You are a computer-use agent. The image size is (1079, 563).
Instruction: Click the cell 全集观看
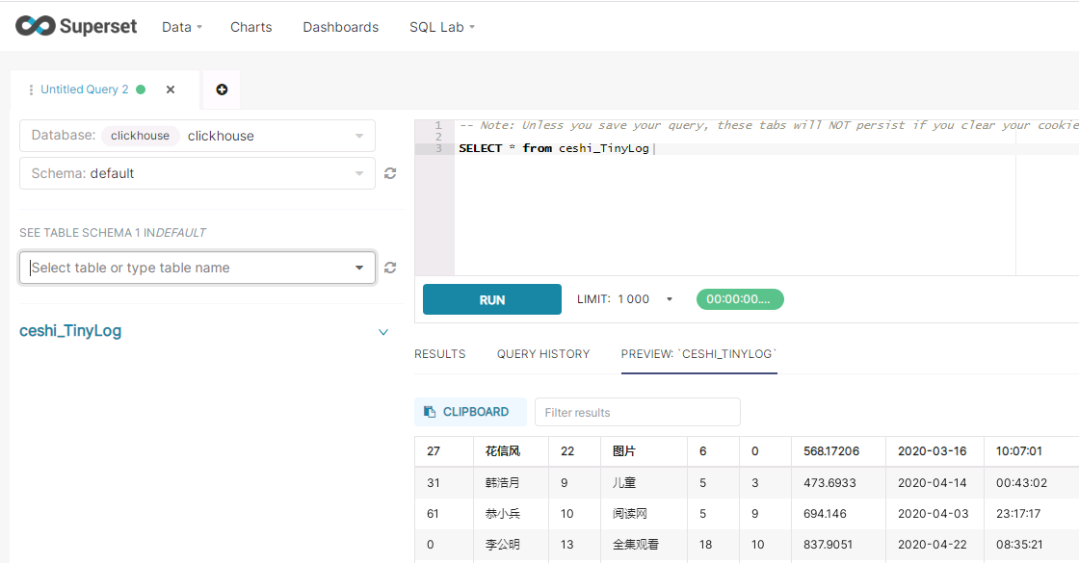pos(644,545)
